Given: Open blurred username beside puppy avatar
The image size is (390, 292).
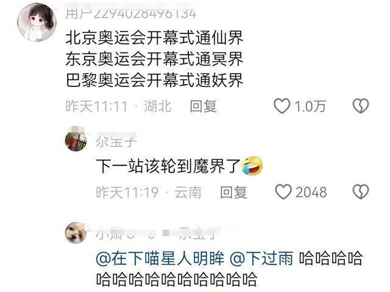Looking at the screenshot, I should [x=155, y=234].
